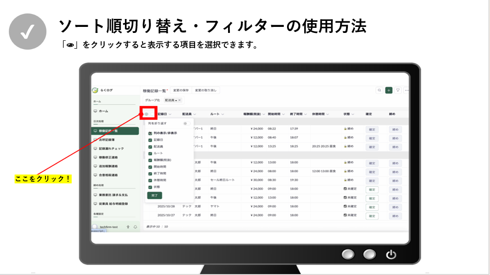
Task: Click the らくログ logo icon
Action: click(95, 90)
